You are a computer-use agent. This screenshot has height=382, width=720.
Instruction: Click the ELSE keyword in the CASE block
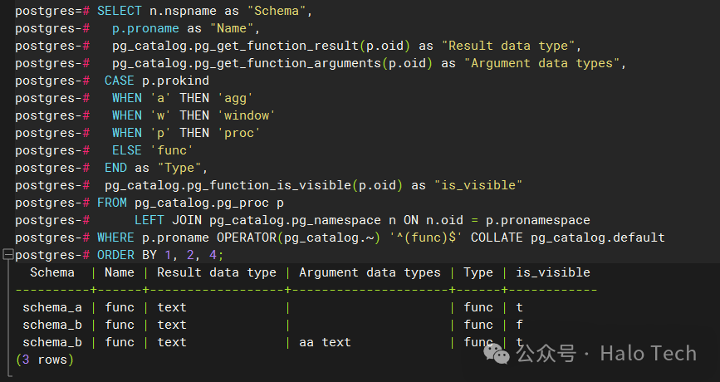[x=127, y=150]
